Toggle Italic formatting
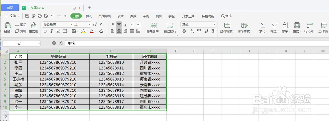 tap(51, 31)
